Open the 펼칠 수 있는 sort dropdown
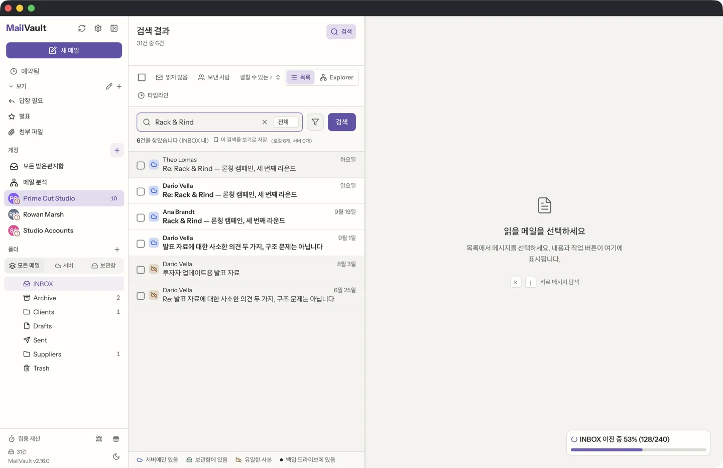723x468 pixels. (260, 77)
